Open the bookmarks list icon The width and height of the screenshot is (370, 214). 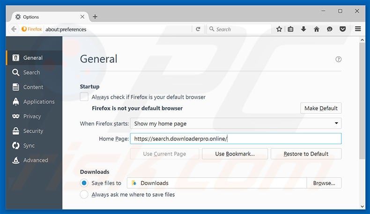coord(290,29)
